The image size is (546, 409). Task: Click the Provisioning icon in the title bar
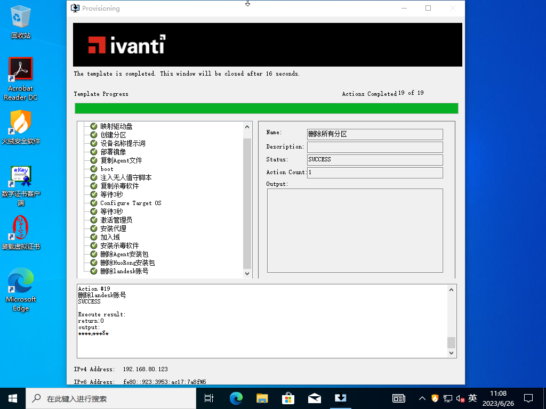click(x=75, y=8)
